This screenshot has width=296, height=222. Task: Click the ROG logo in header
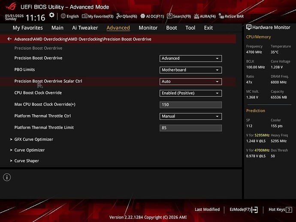point(11,6)
